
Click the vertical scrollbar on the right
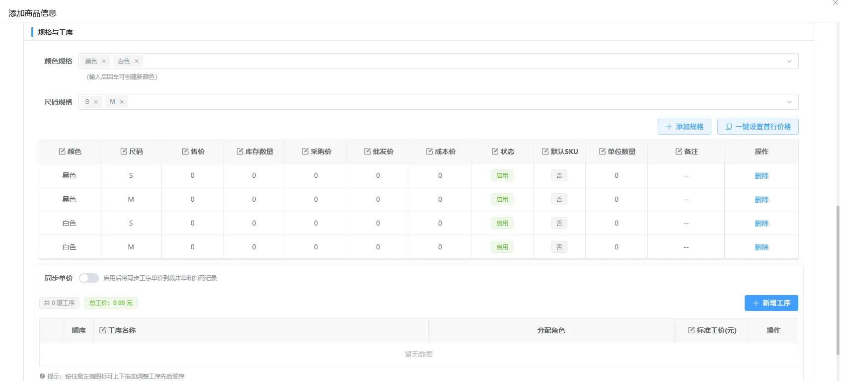(838, 278)
